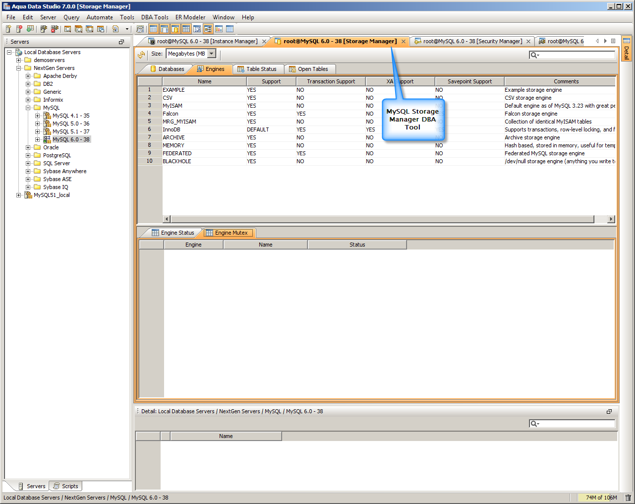Switch to the Engine Status tab
The height and width of the screenshot is (504, 635).
coord(173,233)
